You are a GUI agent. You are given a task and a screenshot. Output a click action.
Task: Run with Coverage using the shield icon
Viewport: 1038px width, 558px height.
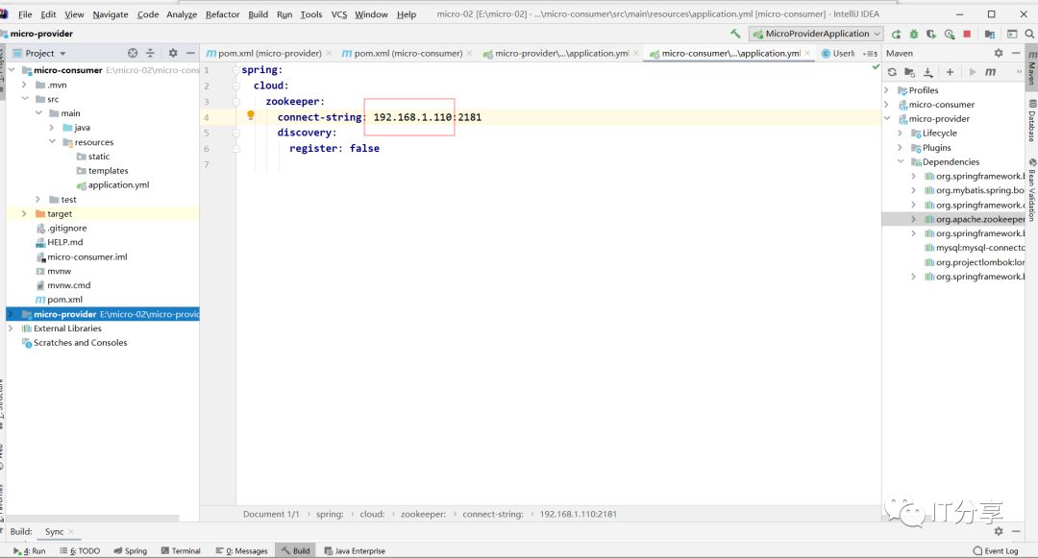(x=931, y=34)
